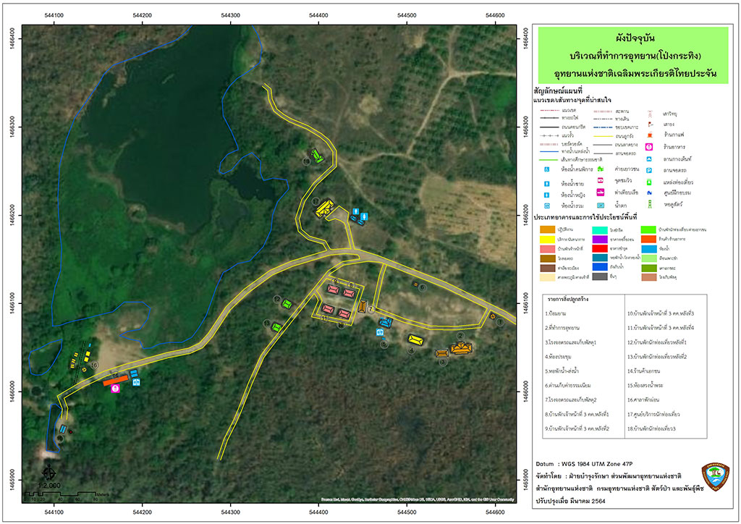The height and width of the screenshot is (524, 741).
Task: Click list entry 5.หอพักน้ำ-ส่งน้ำ
Action: (x=562, y=371)
